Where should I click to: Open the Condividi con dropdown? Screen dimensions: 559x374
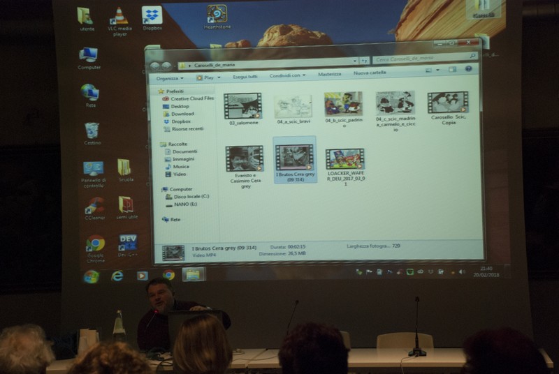(287, 75)
